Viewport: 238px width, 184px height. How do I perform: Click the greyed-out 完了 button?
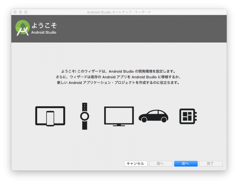point(211,164)
